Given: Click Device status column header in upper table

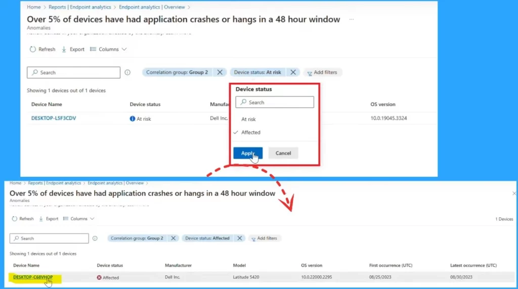Looking at the screenshot, I should (145, 104).
